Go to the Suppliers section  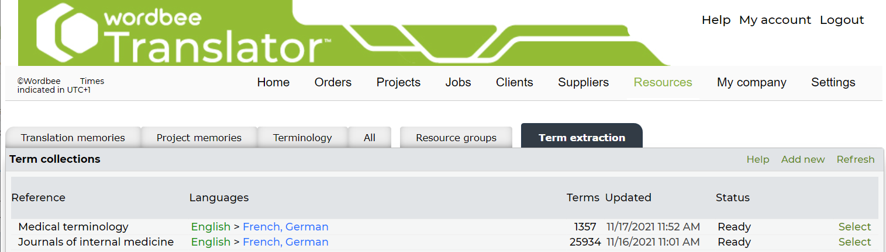point(583,82)
